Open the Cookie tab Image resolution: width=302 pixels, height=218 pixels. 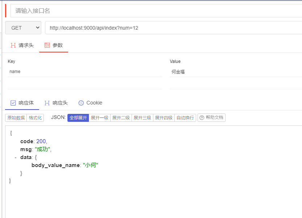point(90,103)
